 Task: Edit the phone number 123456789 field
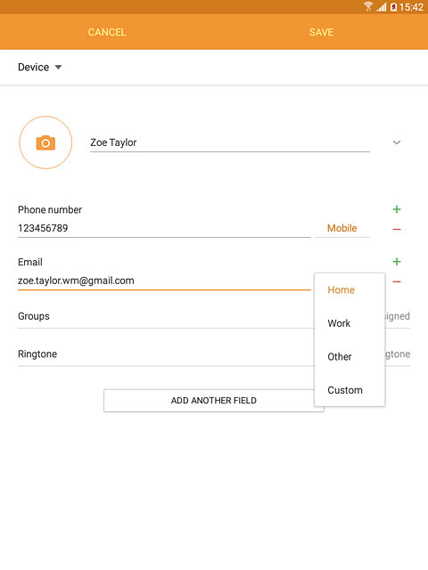click(x=164, y=228)
